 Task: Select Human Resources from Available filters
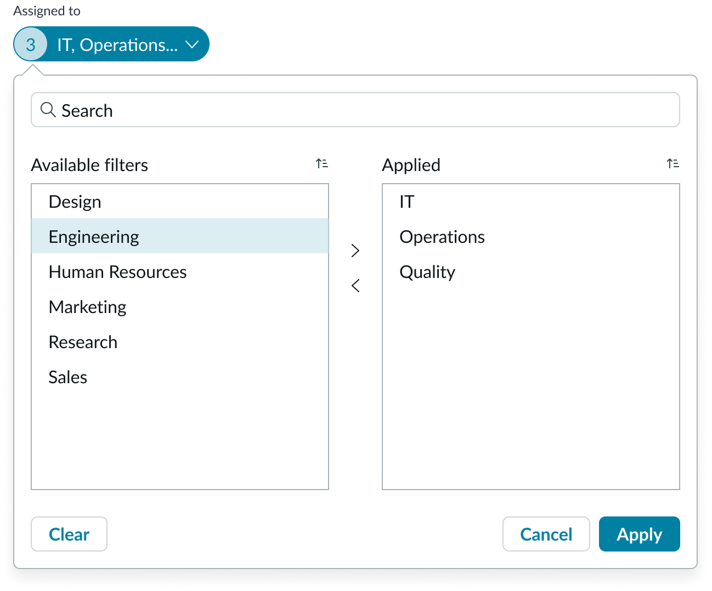(x=117, y=271)
